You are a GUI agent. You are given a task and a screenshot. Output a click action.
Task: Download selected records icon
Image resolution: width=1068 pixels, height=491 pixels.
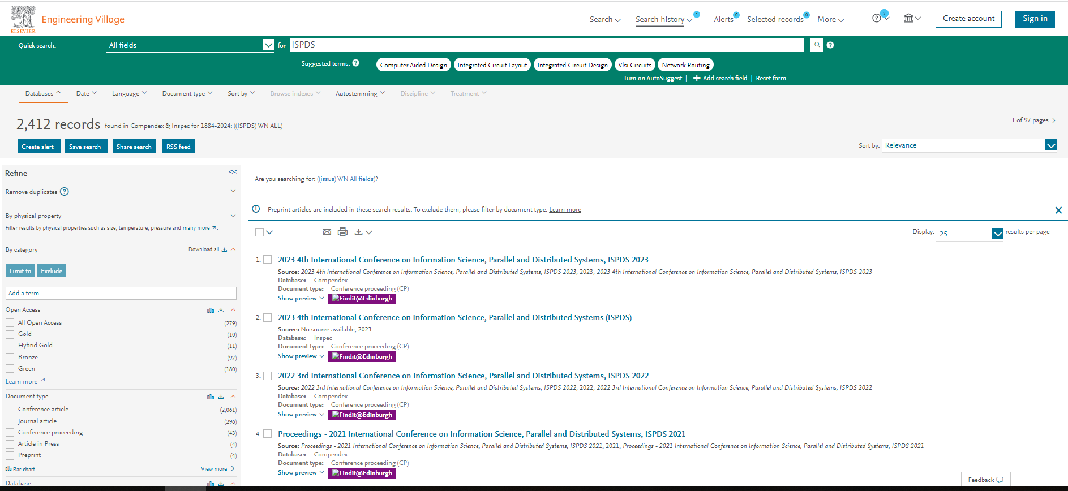tap(358, 232)
